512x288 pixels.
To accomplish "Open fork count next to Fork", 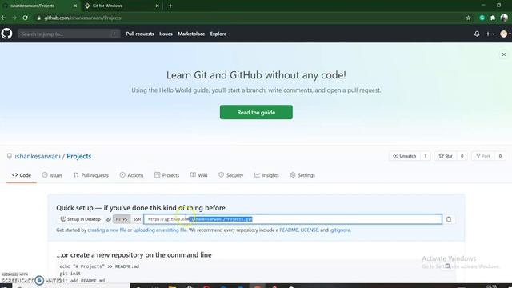I will 500,156.
